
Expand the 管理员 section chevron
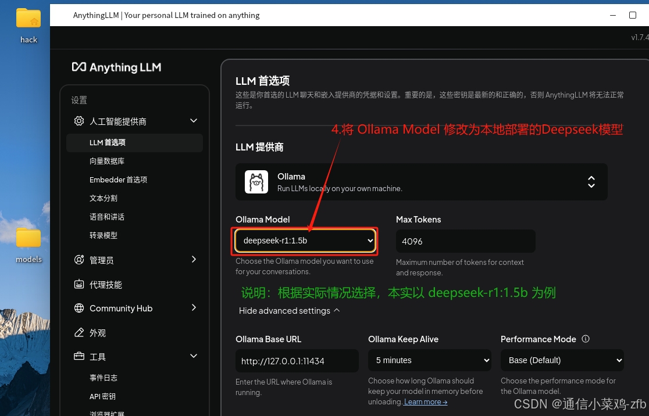coord(193,259)
